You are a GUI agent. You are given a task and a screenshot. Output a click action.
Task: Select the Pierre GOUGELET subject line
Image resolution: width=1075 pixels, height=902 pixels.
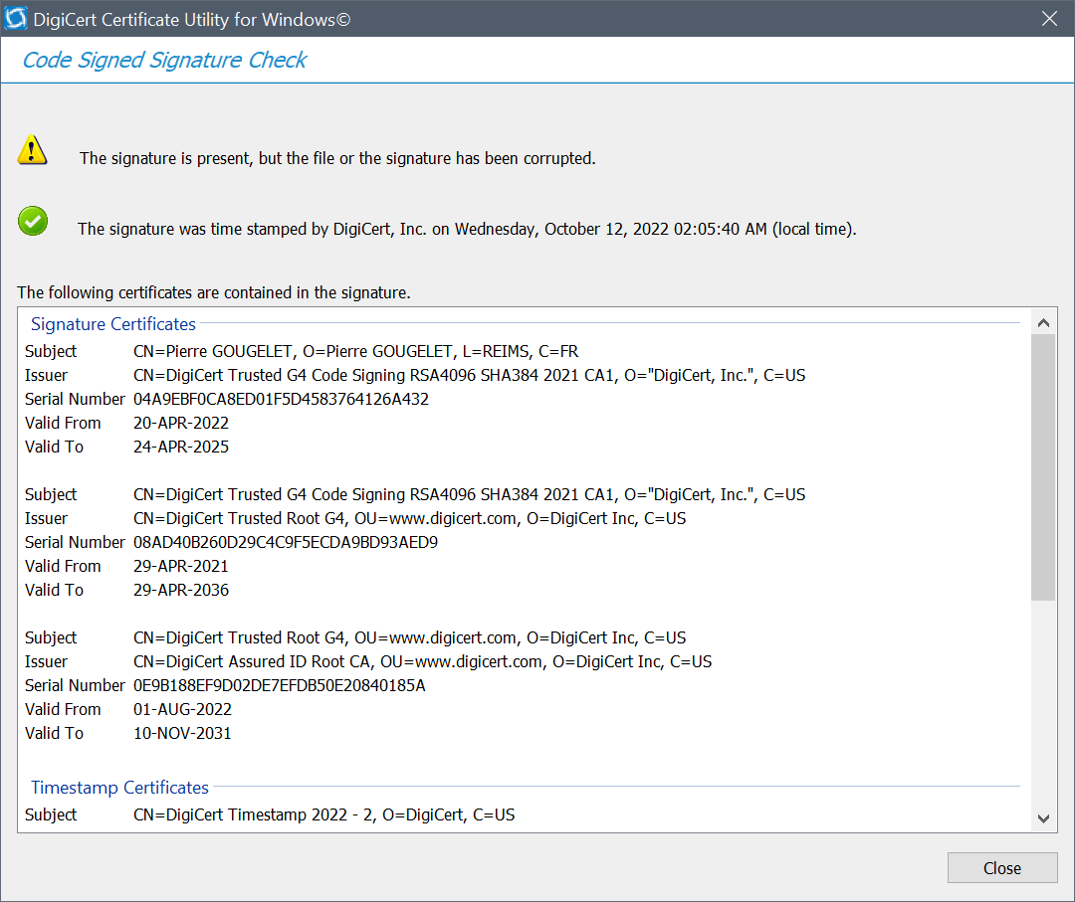coord(355,351)
